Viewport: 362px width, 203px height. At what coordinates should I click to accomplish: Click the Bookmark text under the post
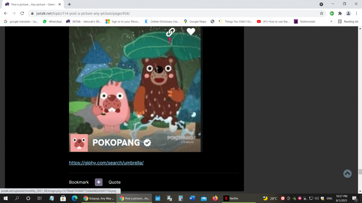[x=79, y=182]
